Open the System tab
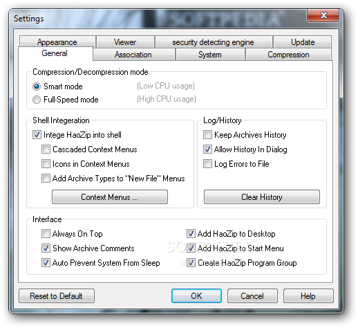The height and width of the screenshot is (328, 358). pos(210,55)
